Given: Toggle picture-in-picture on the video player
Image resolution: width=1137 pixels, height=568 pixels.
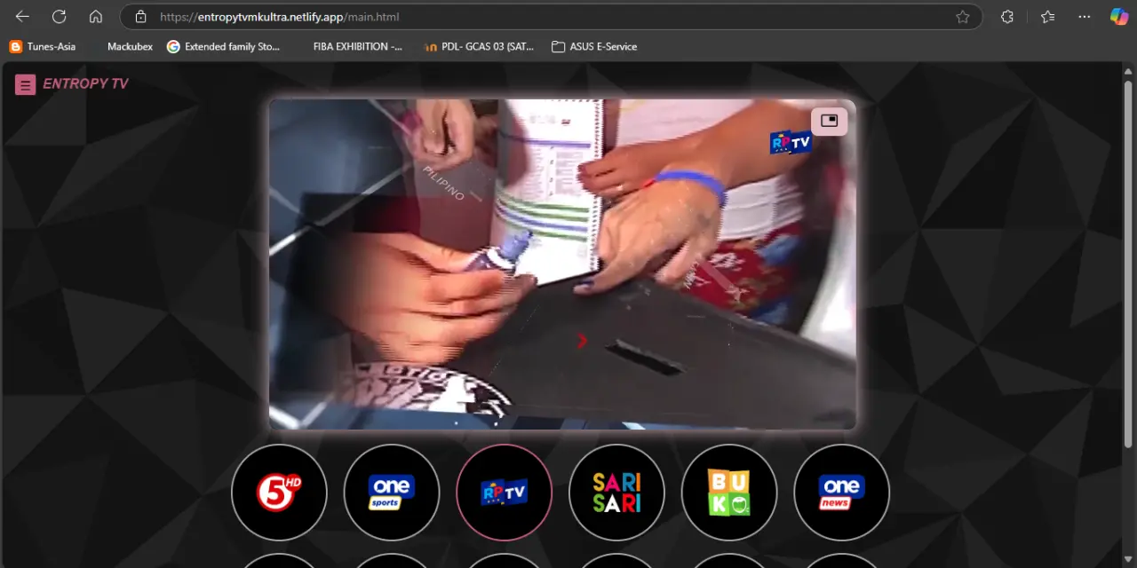Looking at the screenshot, I should click(x=829, y=121).
